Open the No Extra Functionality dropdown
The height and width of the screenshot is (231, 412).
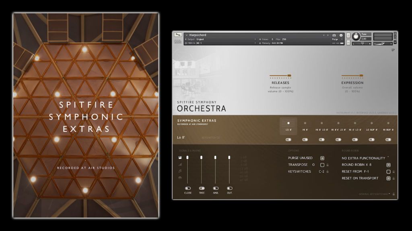tap(365, 158)
